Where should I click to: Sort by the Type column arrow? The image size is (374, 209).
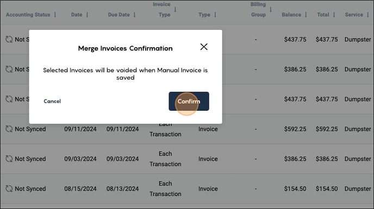[215, 15]
